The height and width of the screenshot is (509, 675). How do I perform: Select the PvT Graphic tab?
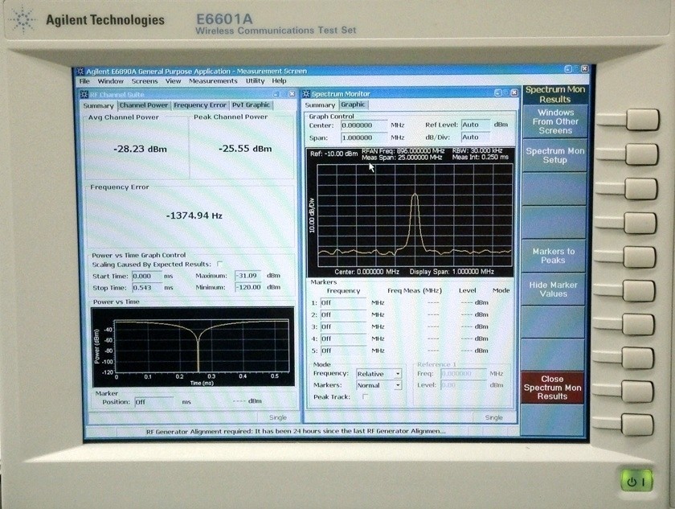(x=252, y=105)
